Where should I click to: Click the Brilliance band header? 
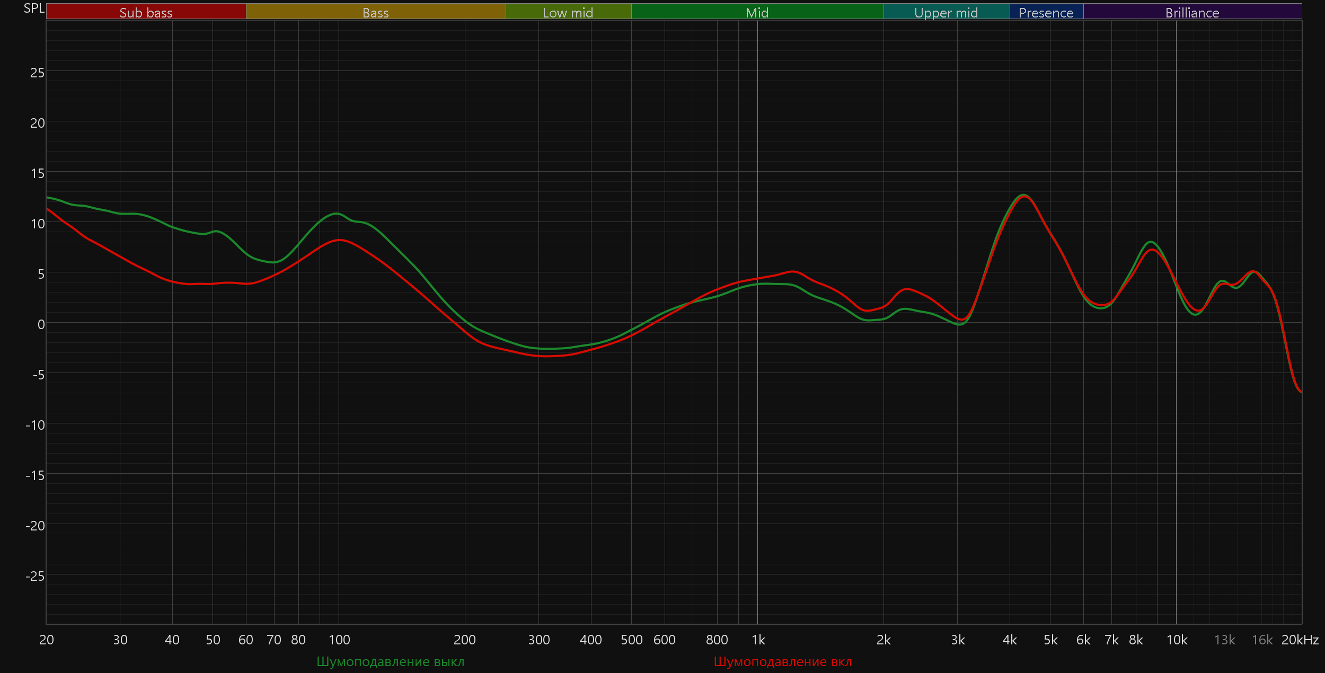coord(1192,12)
